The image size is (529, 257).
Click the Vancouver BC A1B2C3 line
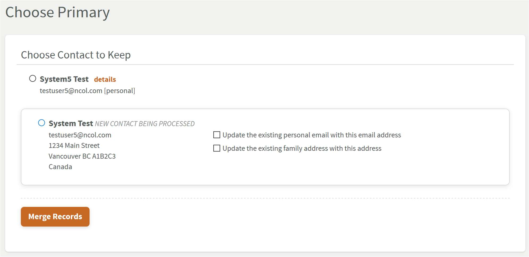82,156
